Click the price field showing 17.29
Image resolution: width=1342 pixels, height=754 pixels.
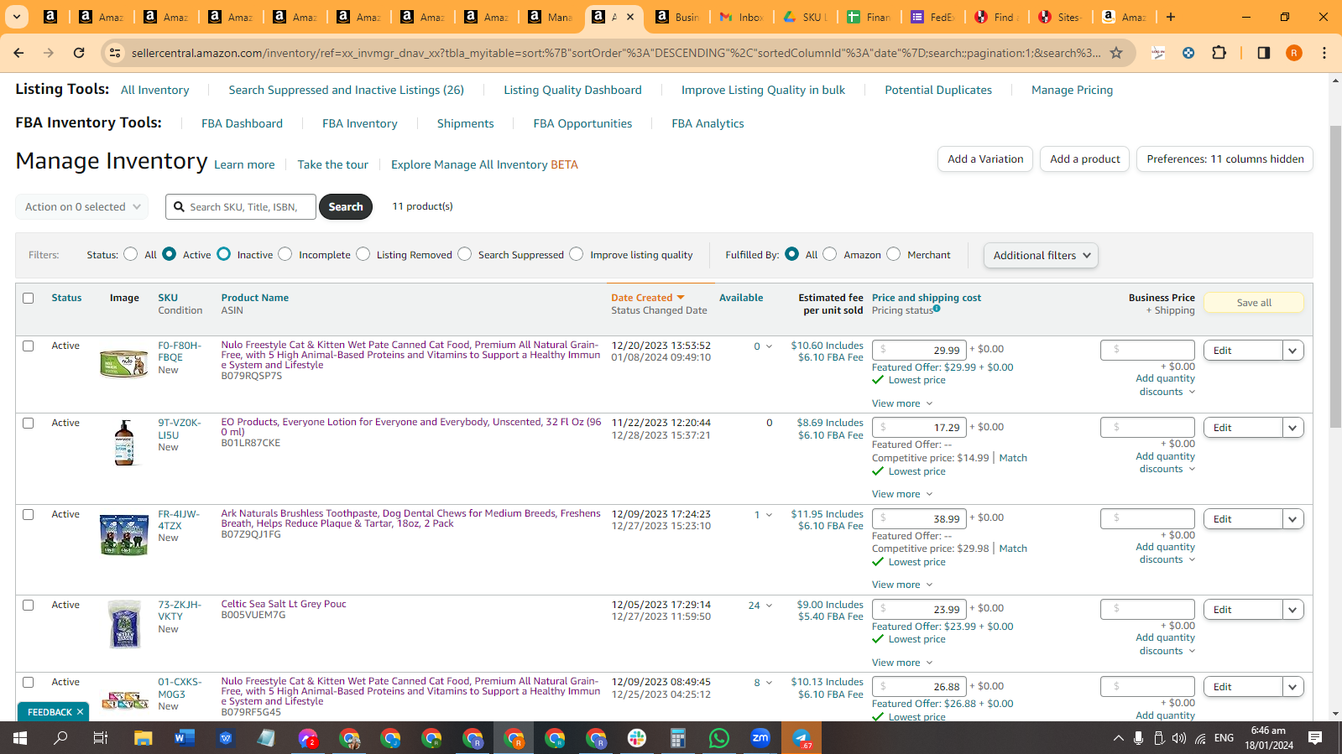[x=920, y=428]
